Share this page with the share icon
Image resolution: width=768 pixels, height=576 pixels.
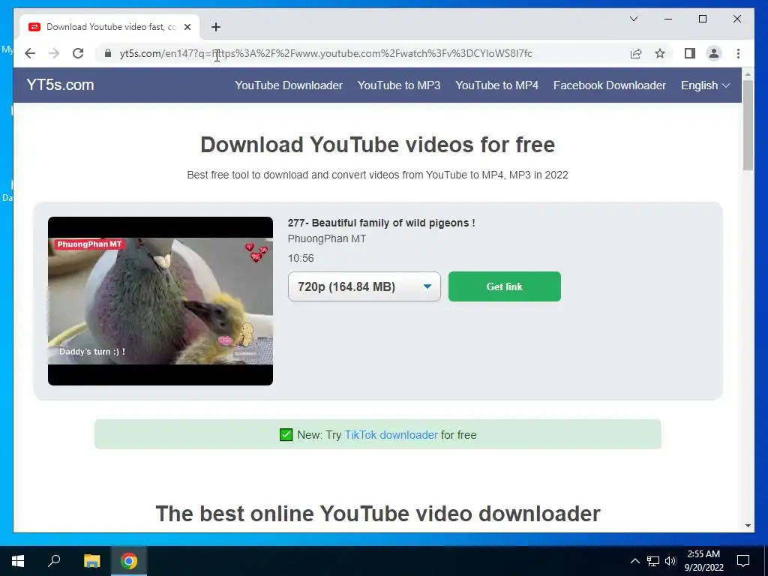point(636,53)
